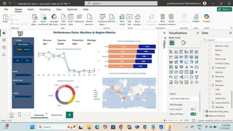Check the Machine Type field
Screen dimensions: 233x131
209,46
